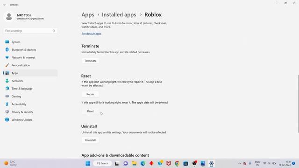
Task: Click the Repair button
Action: [90, 94]
